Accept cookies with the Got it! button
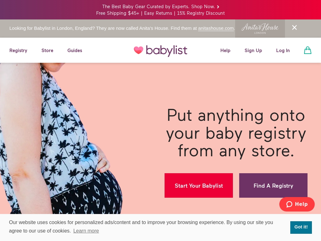This screenshot has width=321, height=241. point(301,227)
